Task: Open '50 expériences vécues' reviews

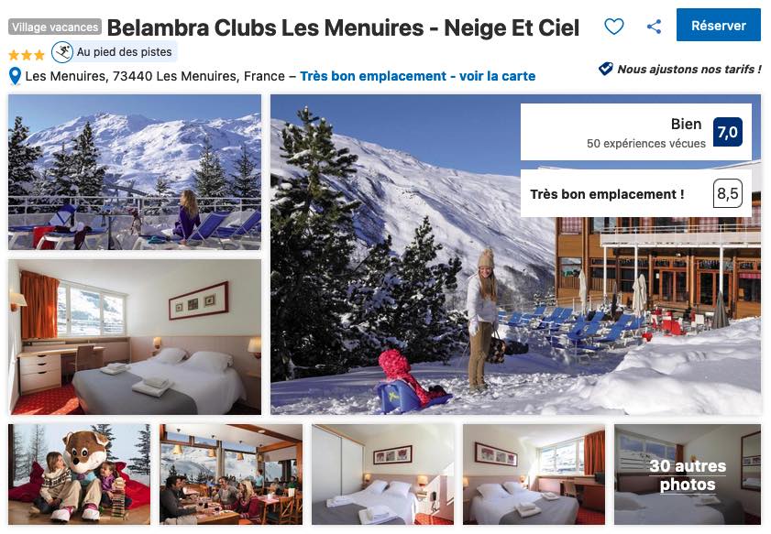Action: (645, 144)
